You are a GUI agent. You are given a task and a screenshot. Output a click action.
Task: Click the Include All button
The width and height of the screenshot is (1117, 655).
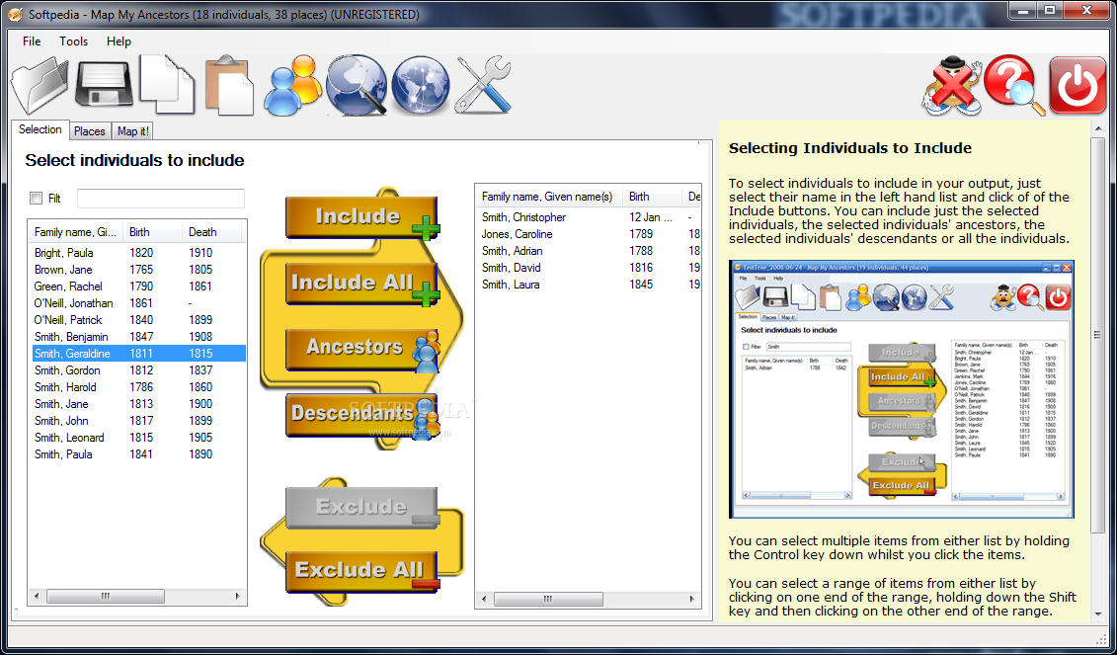pyautogui.click(x=361, y=283)
